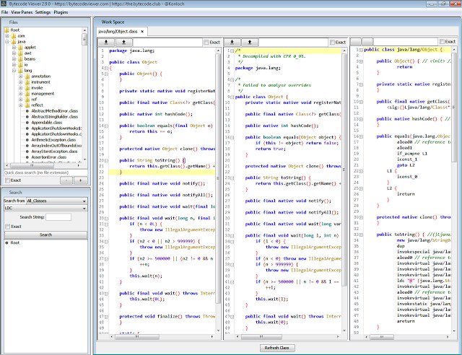462x355 pixels.
Task: Select the management folder icon
Action: (27, 94)
